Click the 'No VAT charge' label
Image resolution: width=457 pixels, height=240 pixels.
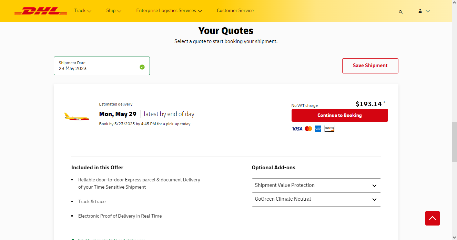(x=305, y=106)
